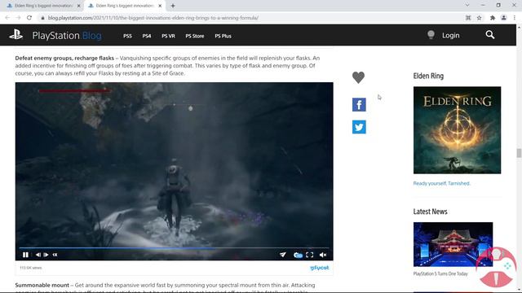
Task: Close the first browser tab
Action: (78, 6)
